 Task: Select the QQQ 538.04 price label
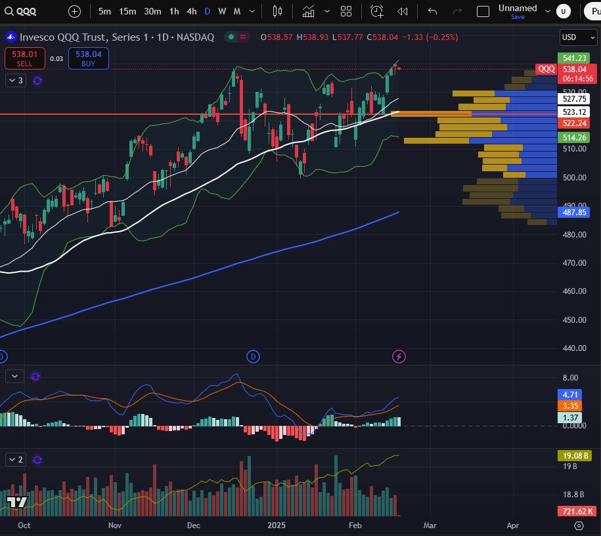point(566,70)
